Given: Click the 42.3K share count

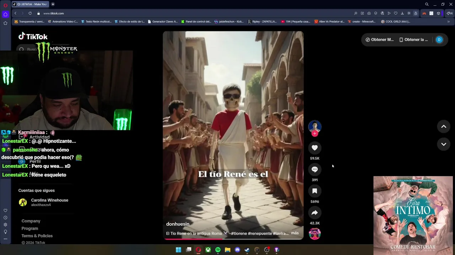Looking at the screenshot, I should (x=315, y=223).
